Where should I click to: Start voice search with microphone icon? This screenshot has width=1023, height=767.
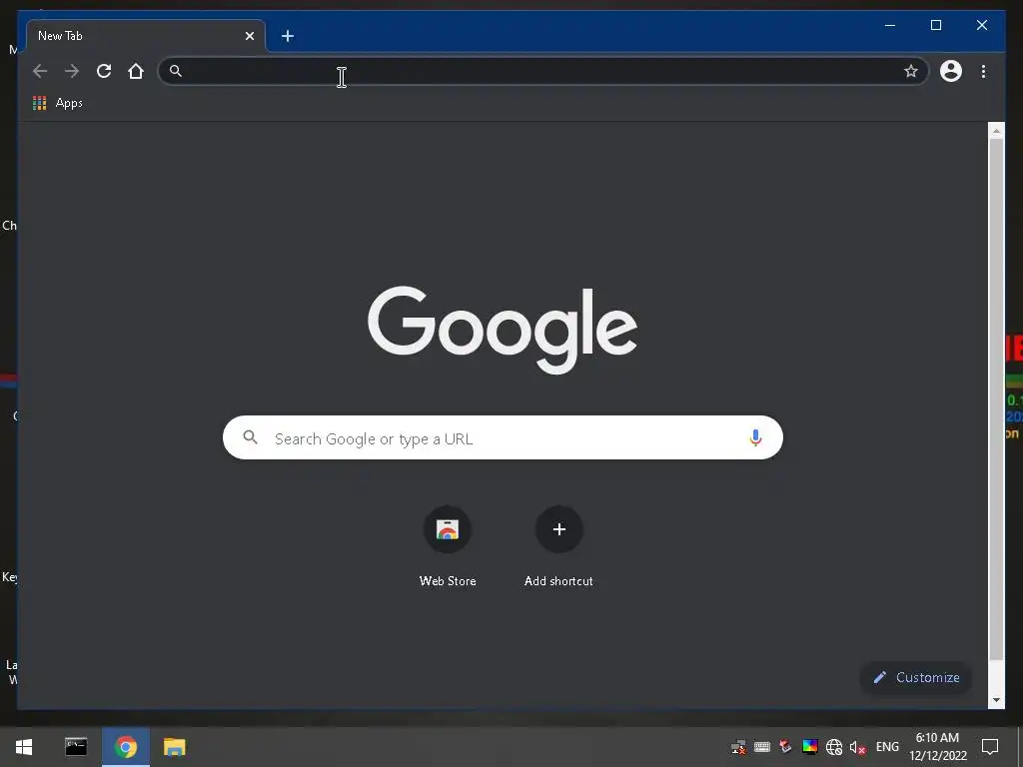pyautogui.click(x=755, y=437)
